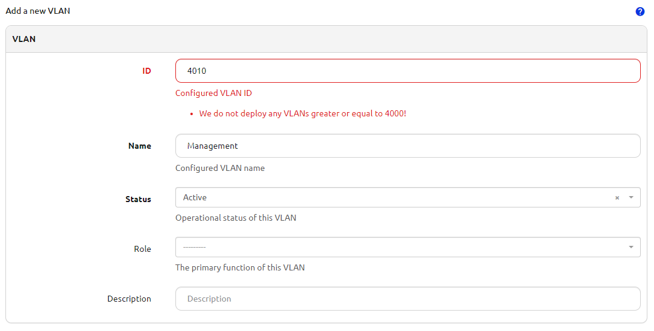Screen dimensions: 654x331
Task: Click the bold Status field label
Action: click(138, 199)
